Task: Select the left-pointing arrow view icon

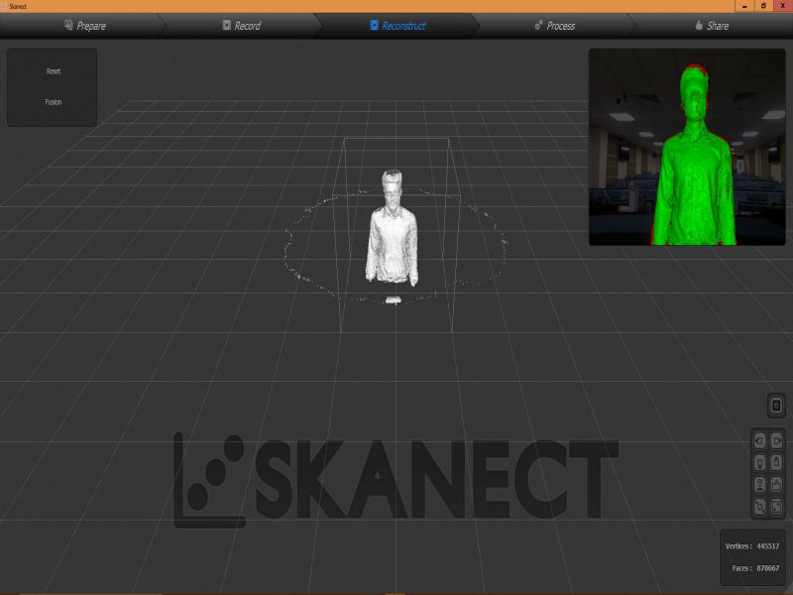Action: click(x=759, y=440)
